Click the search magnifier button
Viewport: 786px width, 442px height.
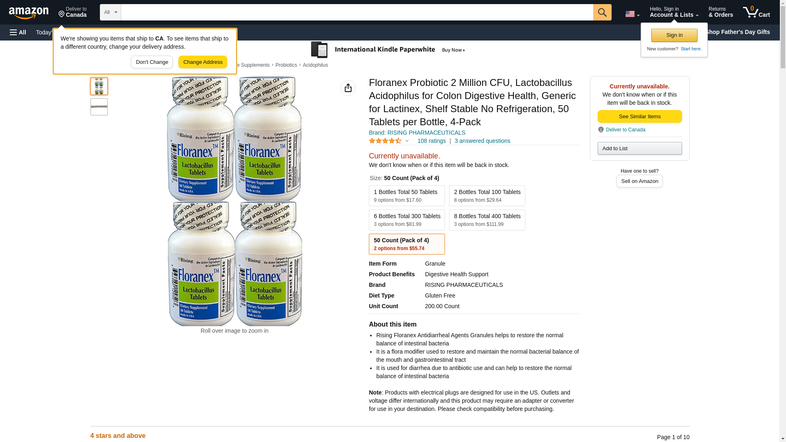pyautogui.click(x=602, y=12)
